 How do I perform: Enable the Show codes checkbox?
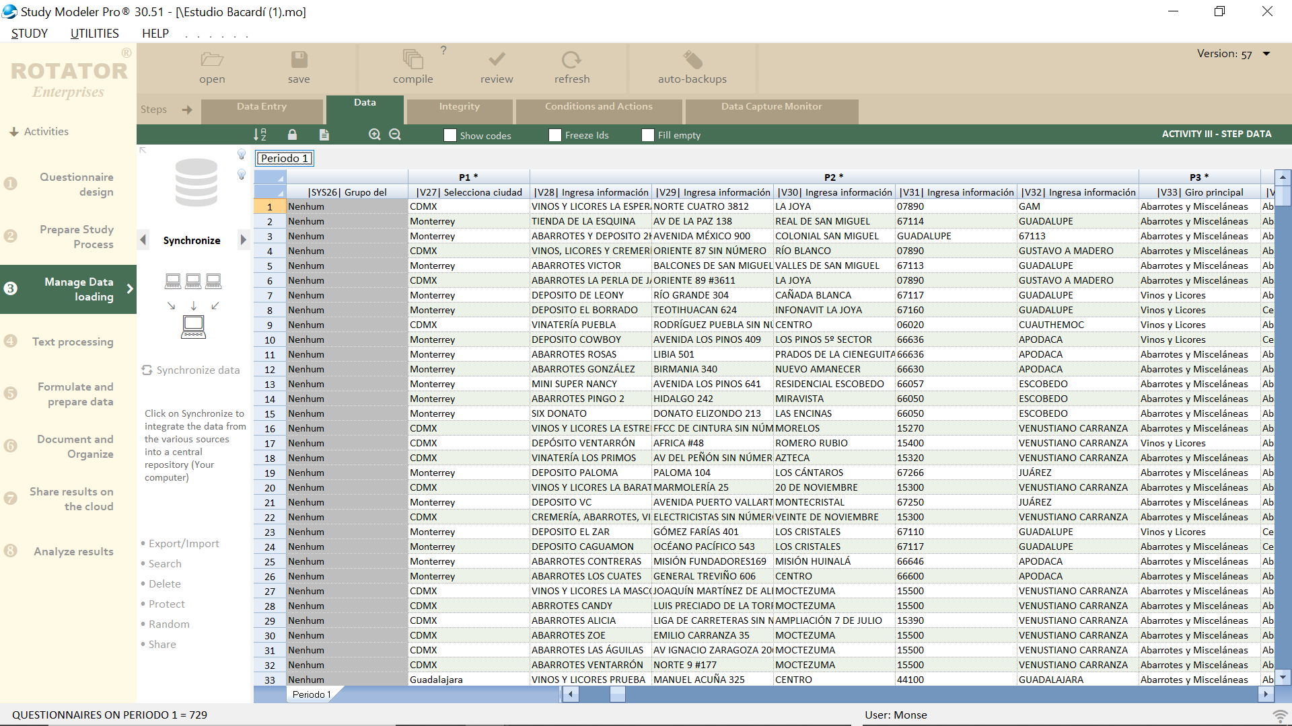[450, 135]
